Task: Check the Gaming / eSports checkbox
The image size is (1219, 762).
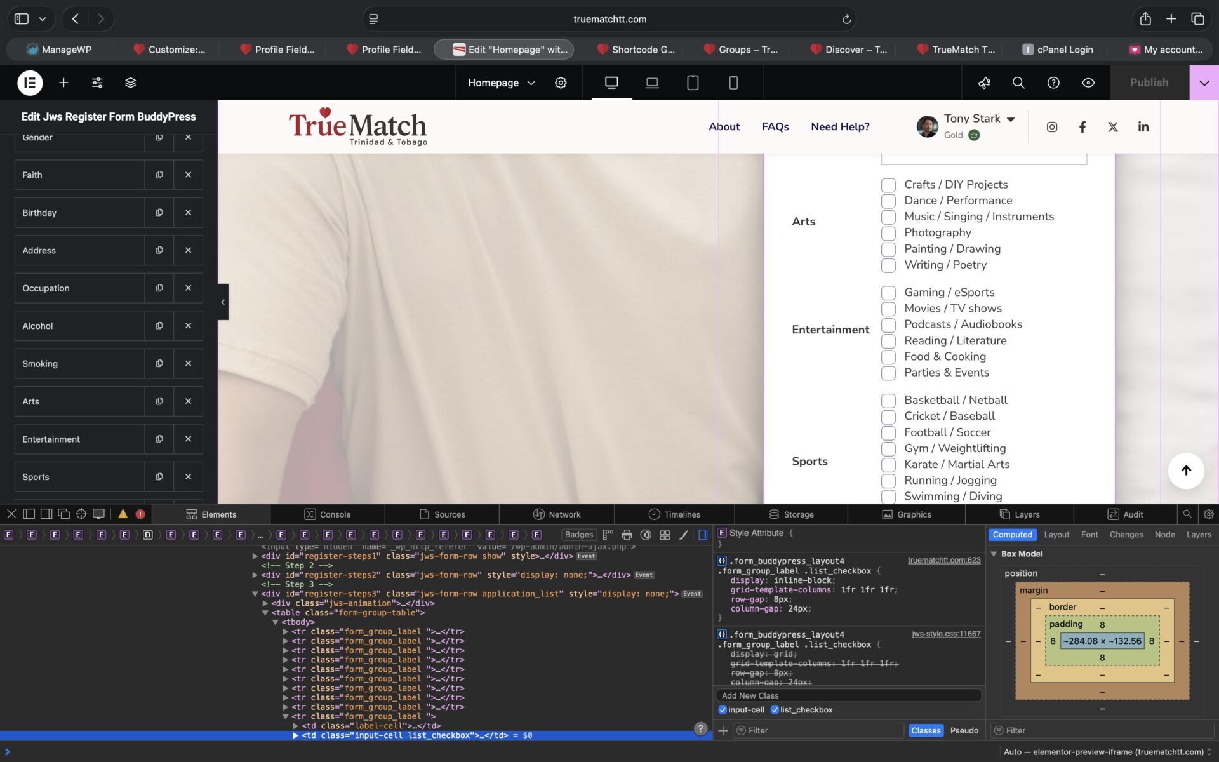Action: pyautogui.click(x=888, y=293)
